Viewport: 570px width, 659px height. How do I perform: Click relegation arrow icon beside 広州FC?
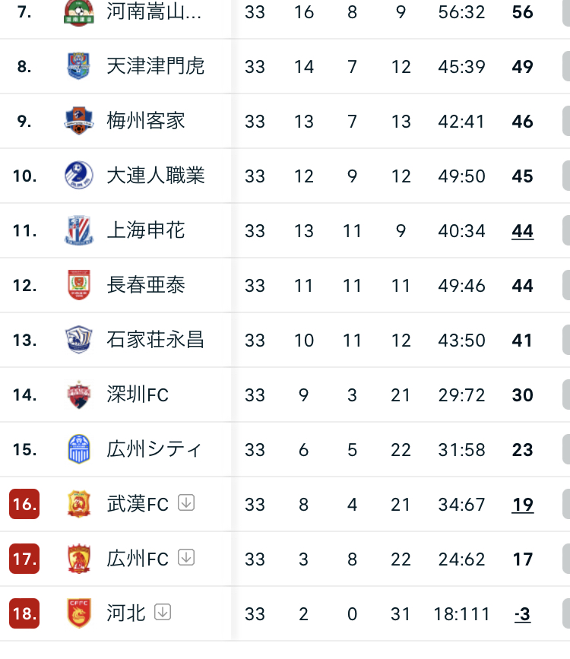pyautogui.click(x=186, y=557)
